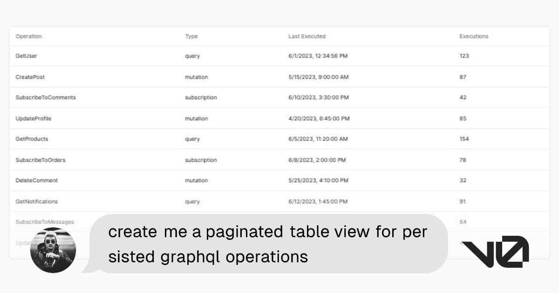559x293 pixels.
Task: Click the 154 executions count cell
Action: click(x=464, y=139)
